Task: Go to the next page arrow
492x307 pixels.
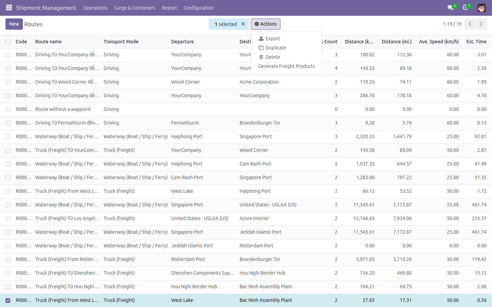Action: [x=481, y=24]
